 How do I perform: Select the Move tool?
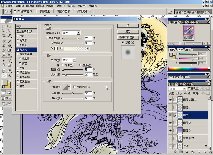pos(9,26)
